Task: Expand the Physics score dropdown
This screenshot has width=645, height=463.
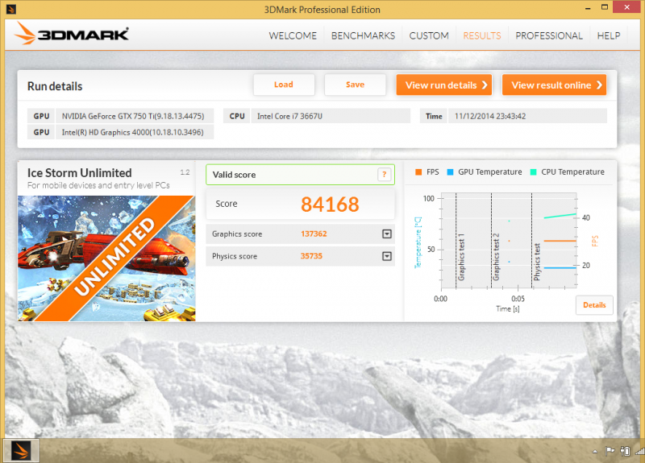Action: [387, 256]
